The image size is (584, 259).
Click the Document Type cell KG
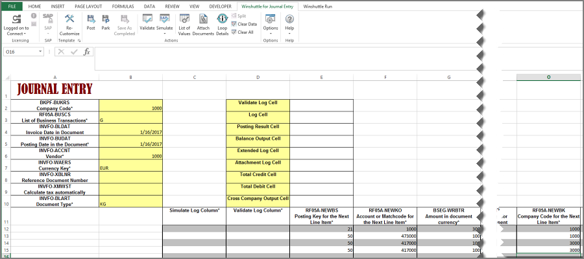(x=130, y=201)
